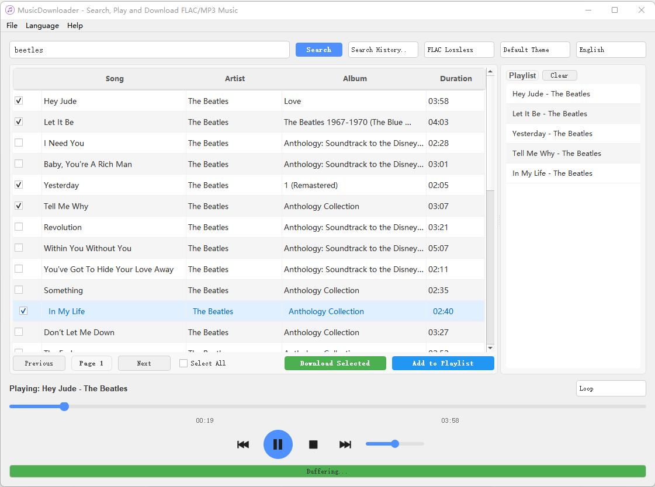Skip to the next track

[x=345, y=444]
